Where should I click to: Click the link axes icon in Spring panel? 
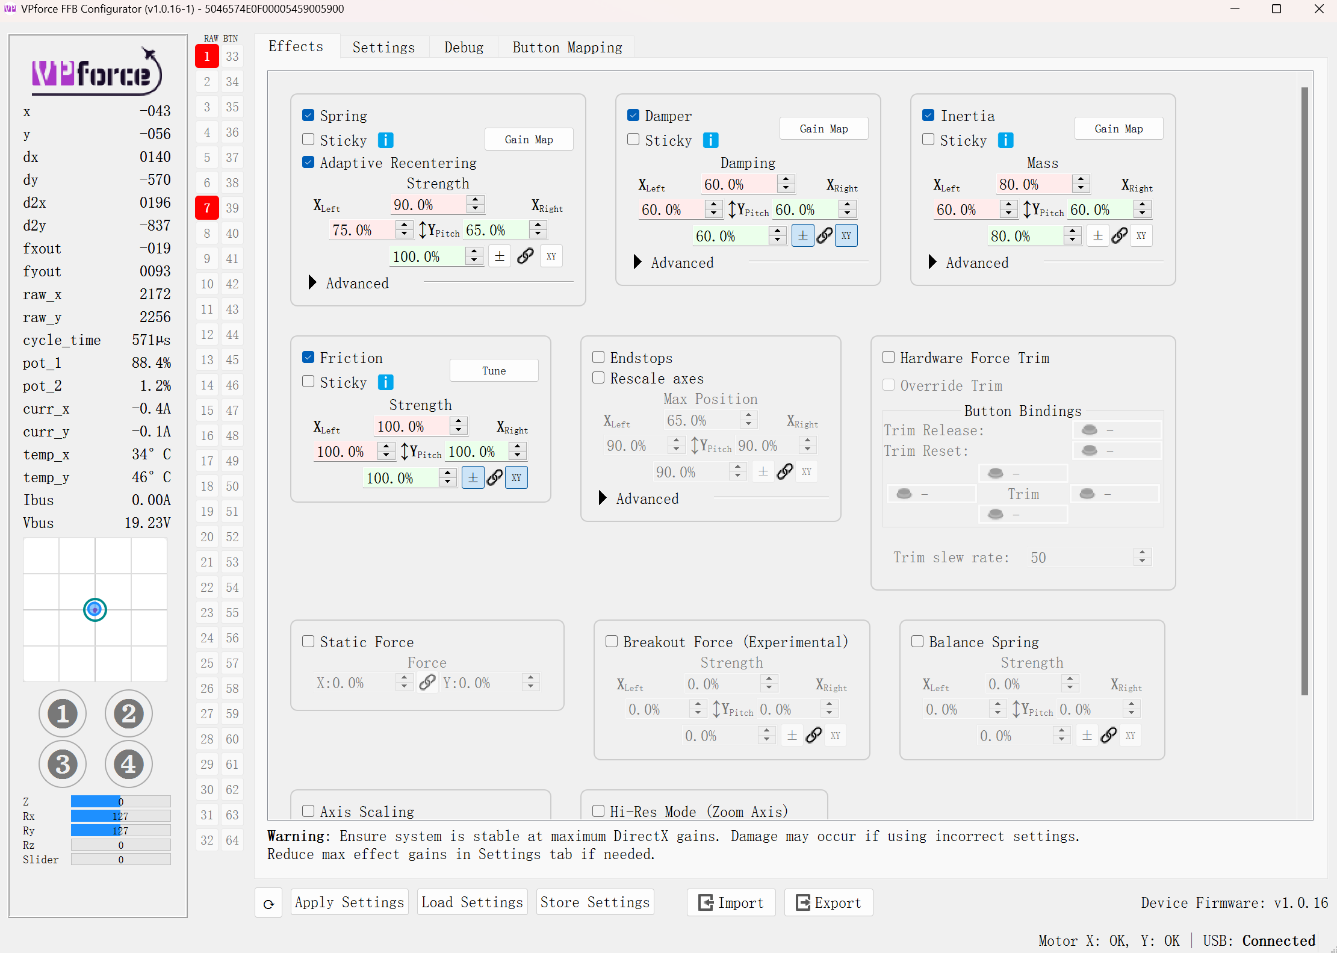(x=525, y=256)
